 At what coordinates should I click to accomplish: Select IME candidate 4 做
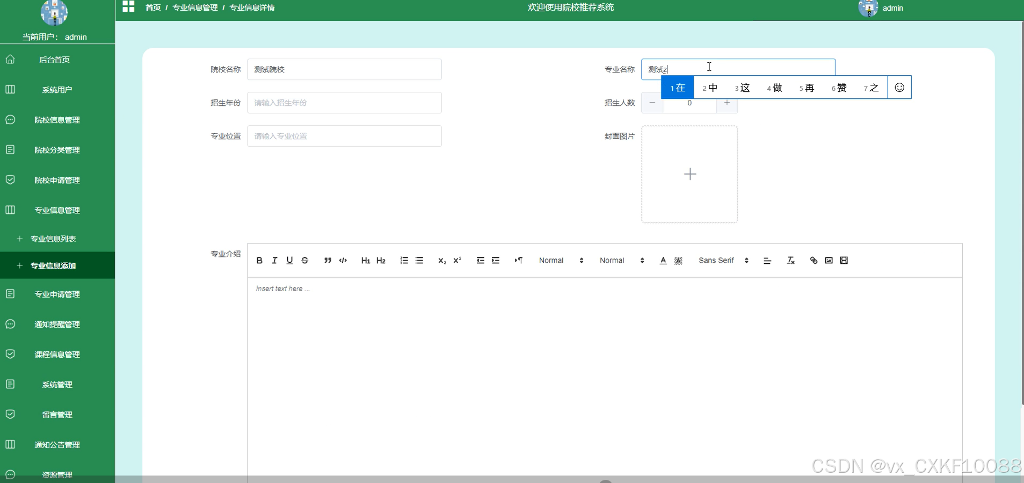coord(774,88)
